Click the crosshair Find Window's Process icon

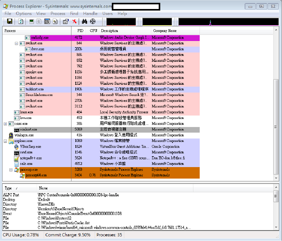[93, 21]
